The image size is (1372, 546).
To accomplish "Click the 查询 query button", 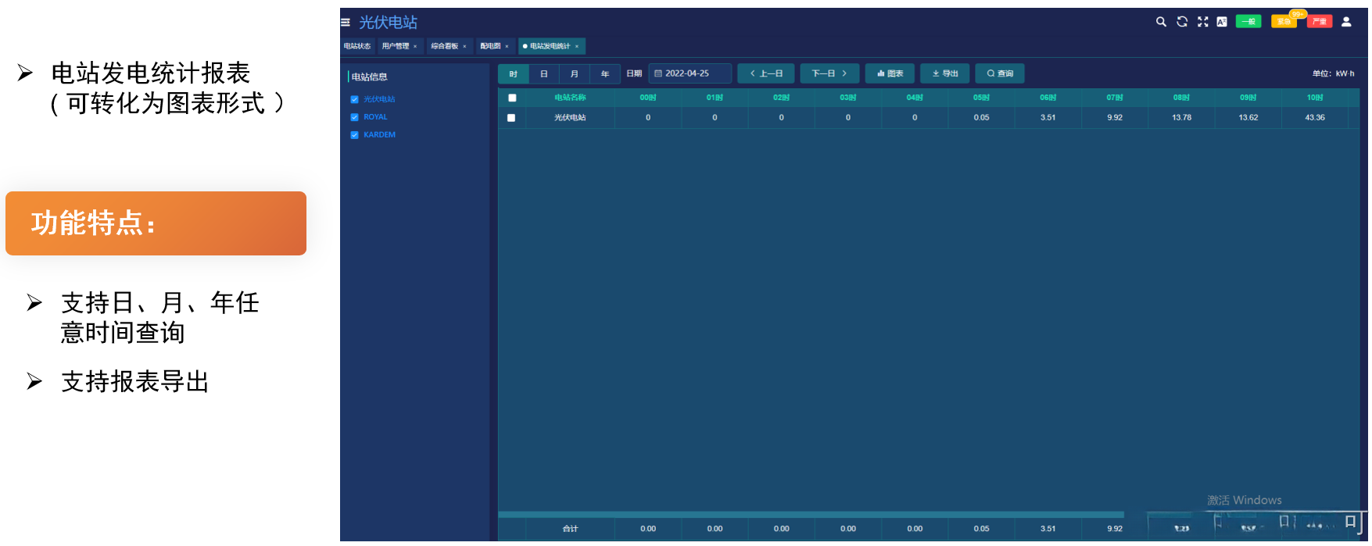I will tap(1000, 73).
